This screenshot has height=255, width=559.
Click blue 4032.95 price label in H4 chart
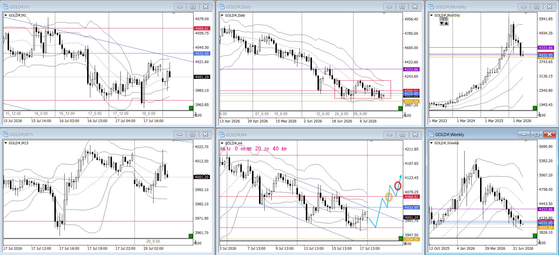411,207
